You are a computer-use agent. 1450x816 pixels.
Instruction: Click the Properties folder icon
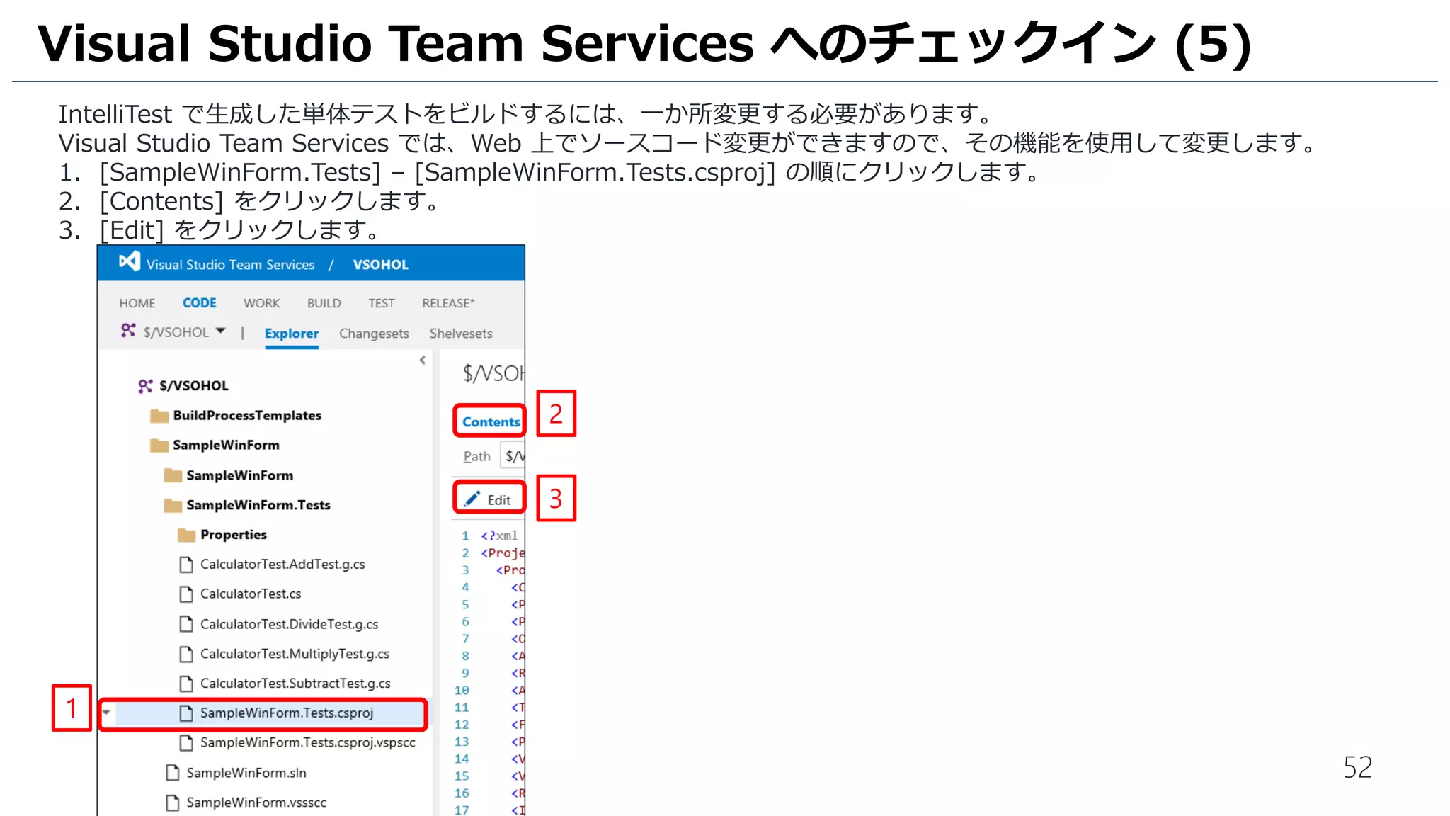(187, 535)
